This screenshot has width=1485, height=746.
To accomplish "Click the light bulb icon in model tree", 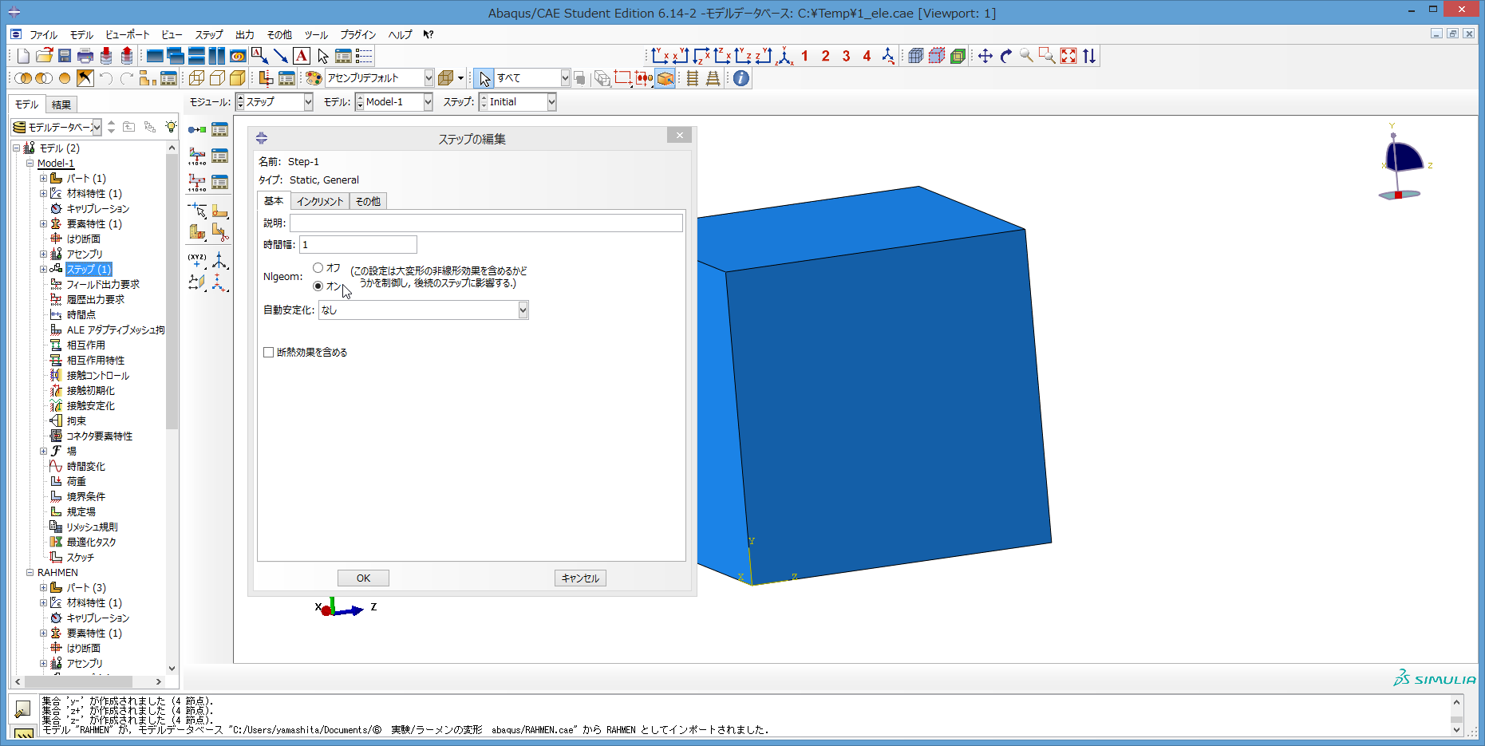I will pos(171,127).
